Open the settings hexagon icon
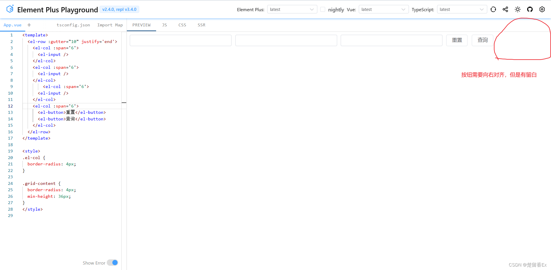Screen dimensions: 551x270 point(542,9)
